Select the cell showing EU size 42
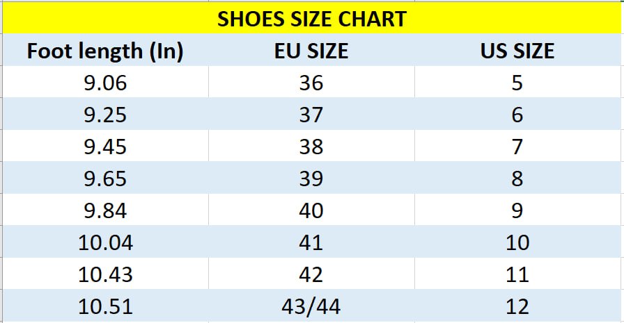 click(x=311, y=274)
